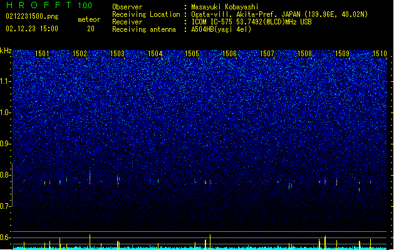Viewport: 394px width, 250px height.
Task: Click the 1510 time marker
Action: click(x=380, y=54)
